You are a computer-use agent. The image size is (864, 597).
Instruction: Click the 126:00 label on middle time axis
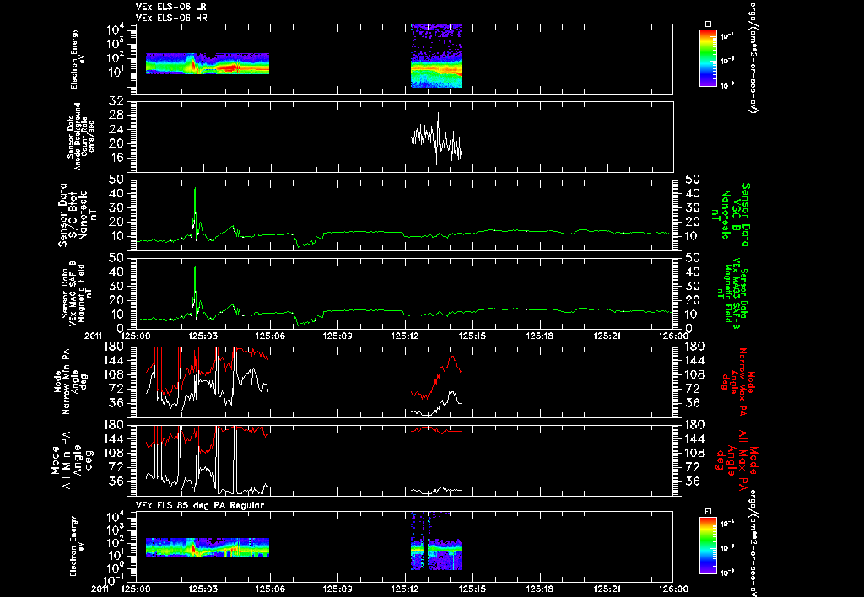click(674, 336)
